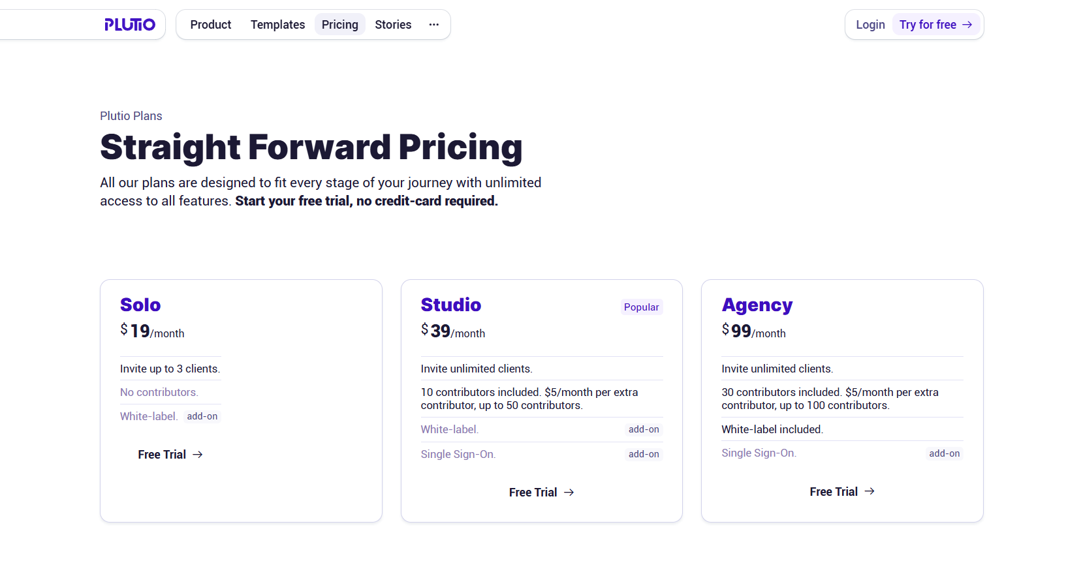Click the Popular badge on Studio plan
The height and width of the screenshot is (563, 1081).
click(641, 307)
